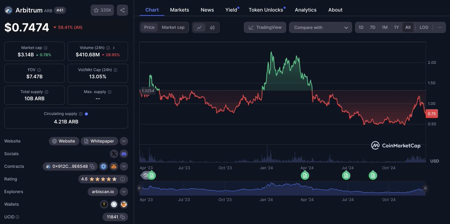Open the chart more options ellipsis
Viewport: 450px width, 224px height.
[x=440, y=27]
